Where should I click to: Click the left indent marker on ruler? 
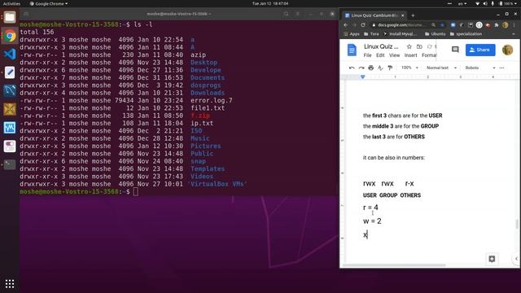362,77
